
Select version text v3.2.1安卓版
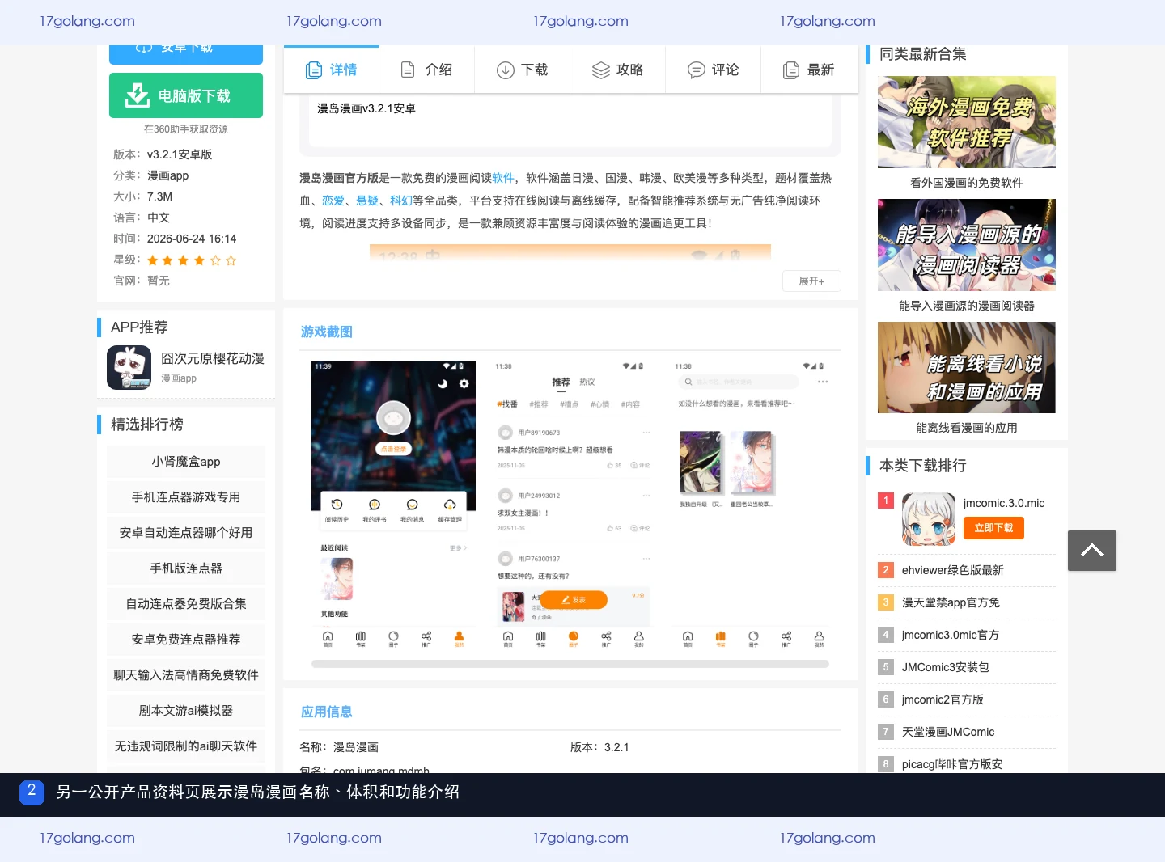(x=180, y=154)
